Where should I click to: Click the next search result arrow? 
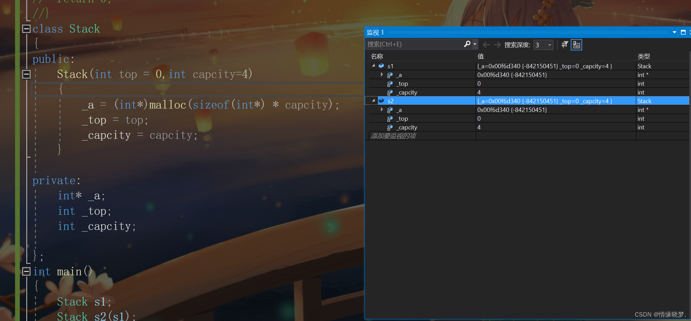pos(497,45)
